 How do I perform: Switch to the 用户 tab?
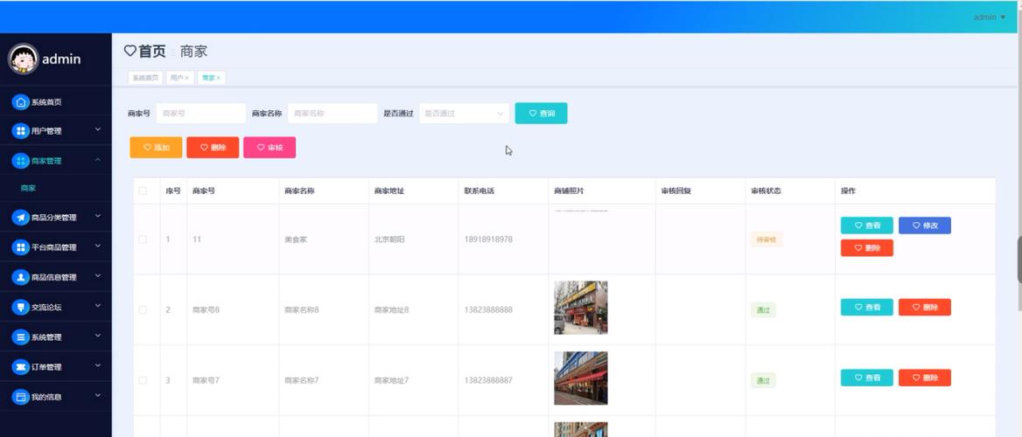click(x=180, y=78)
